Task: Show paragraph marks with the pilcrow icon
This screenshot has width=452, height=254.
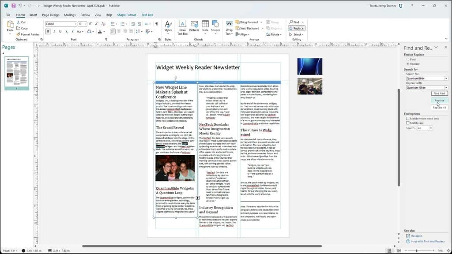Action: click(157, 24)
